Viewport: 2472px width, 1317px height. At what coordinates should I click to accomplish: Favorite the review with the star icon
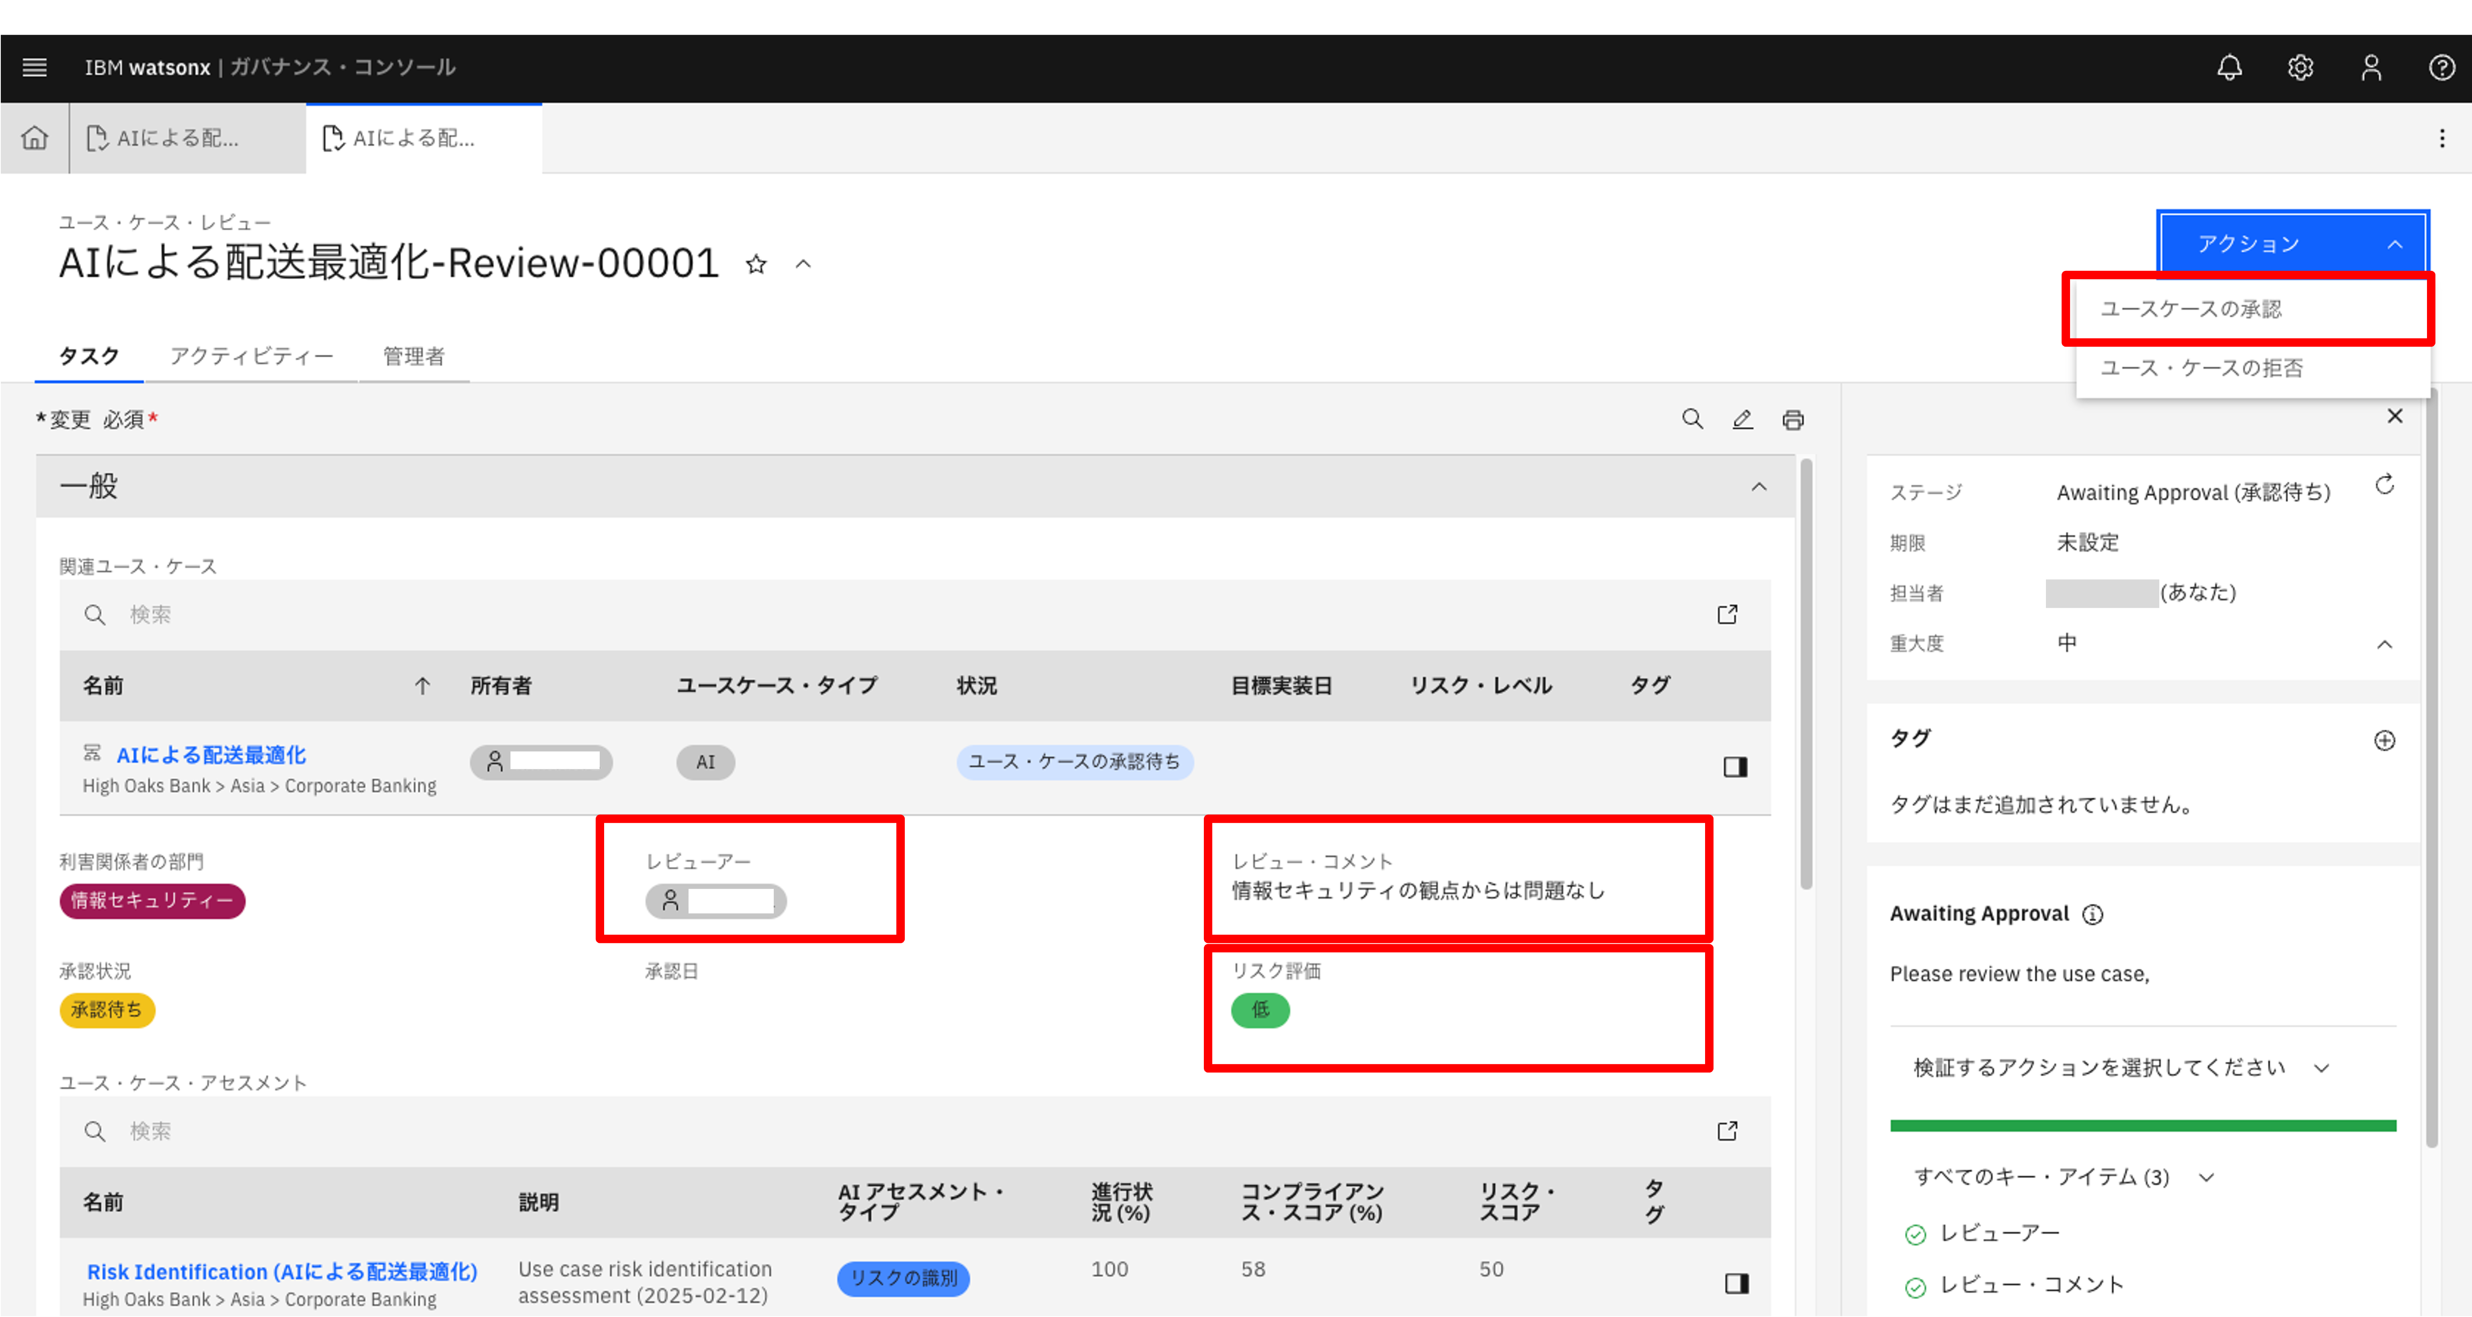tap(756, 264)
